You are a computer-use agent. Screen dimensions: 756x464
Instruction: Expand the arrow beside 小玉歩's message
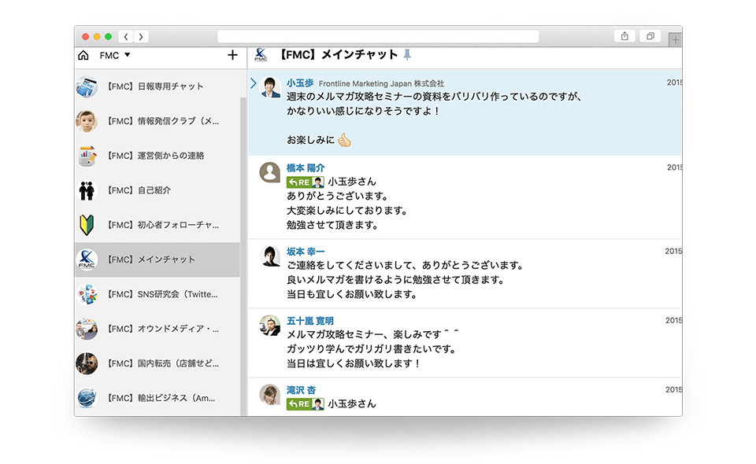(x=253, y=83)
